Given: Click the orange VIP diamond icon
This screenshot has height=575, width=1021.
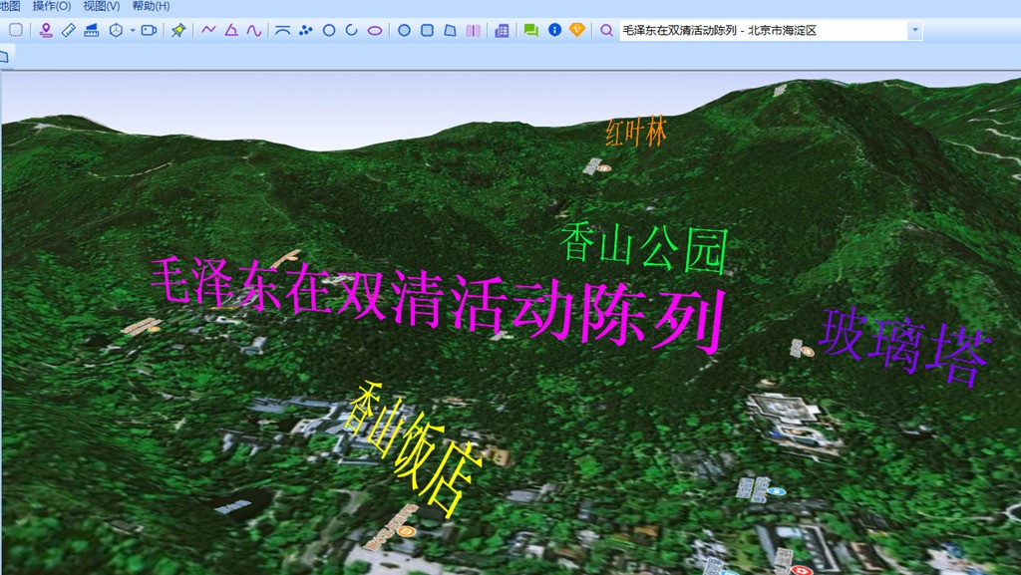Looking at the screenshot, I should [x=577, y=30].
